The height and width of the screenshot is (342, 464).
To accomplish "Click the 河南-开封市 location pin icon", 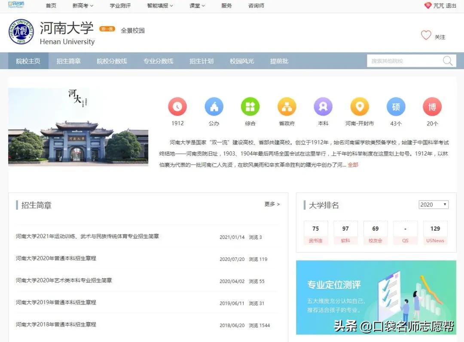I will point(359,106).
